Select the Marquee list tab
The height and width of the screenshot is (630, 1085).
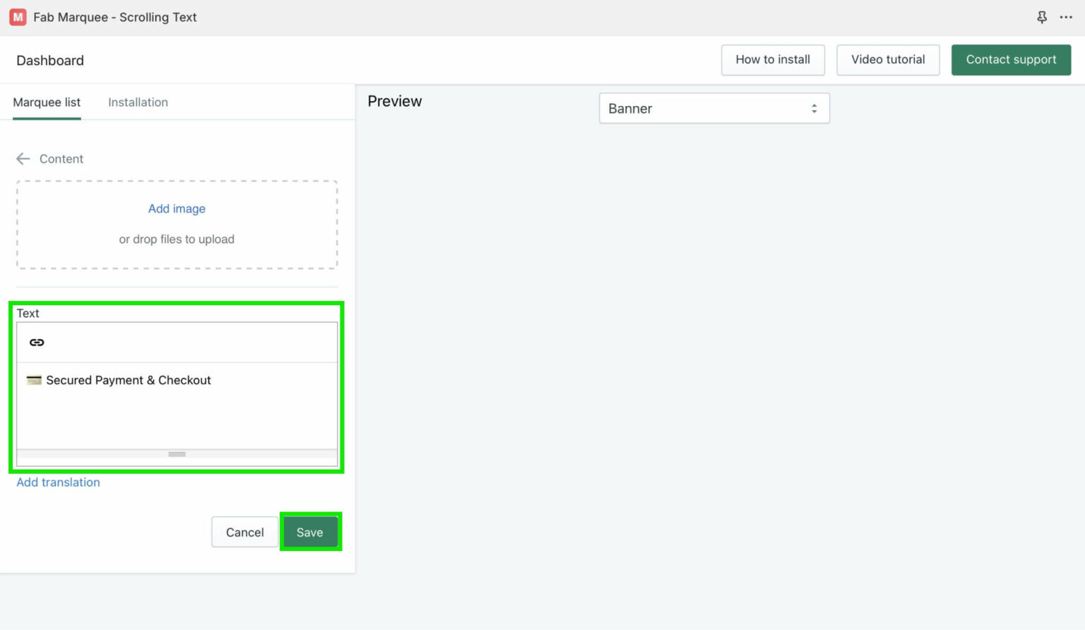(x=47, y=102)
